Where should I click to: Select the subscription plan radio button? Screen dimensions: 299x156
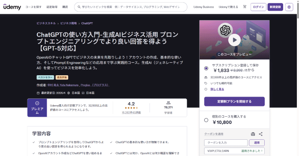point(206,68)
